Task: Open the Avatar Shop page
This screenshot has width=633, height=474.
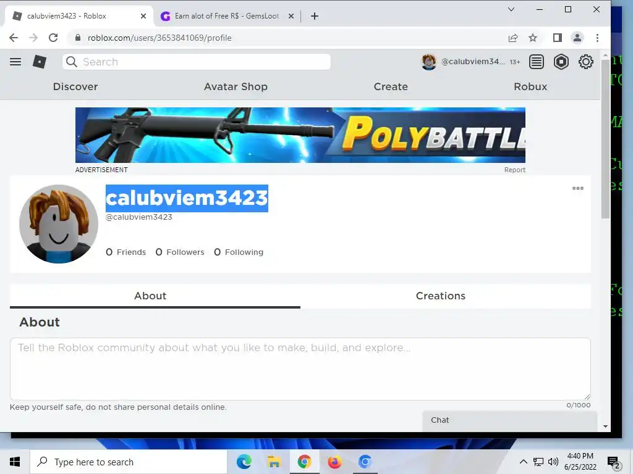Action: click(x=236, y=86)
